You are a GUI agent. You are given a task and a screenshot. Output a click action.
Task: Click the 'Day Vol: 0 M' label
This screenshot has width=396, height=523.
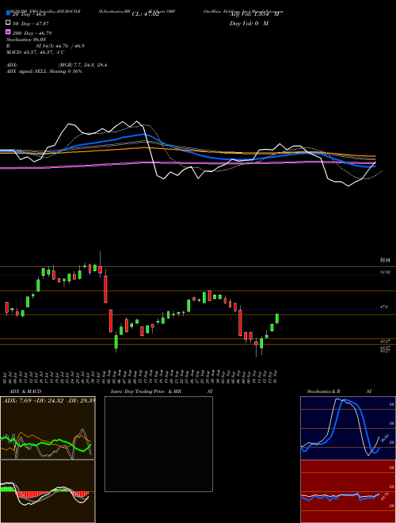(249, 23)
